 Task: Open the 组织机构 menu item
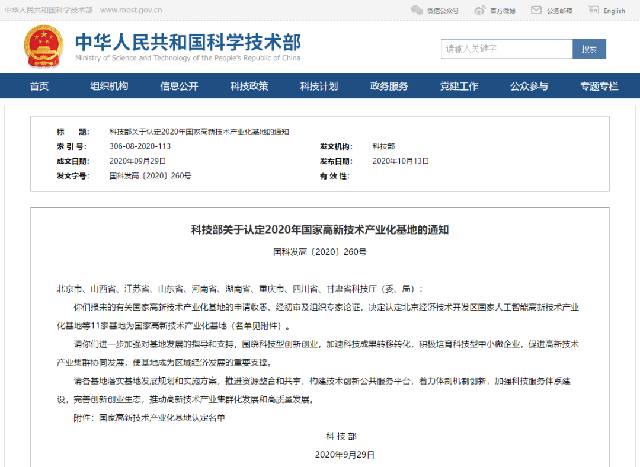tap(109, 87)
